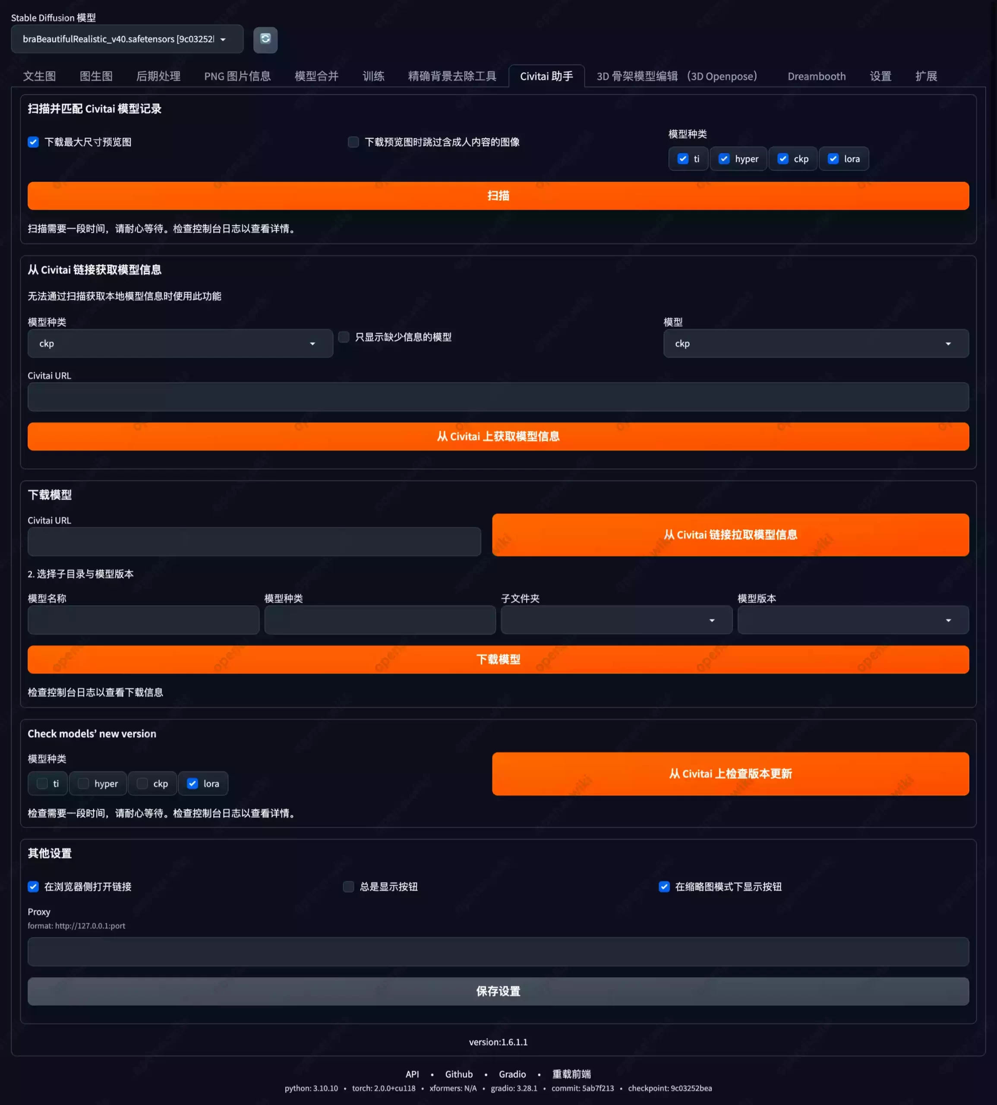Open the PNG 图片信息 tab
997x1105 pixels.
pos(237,76)
